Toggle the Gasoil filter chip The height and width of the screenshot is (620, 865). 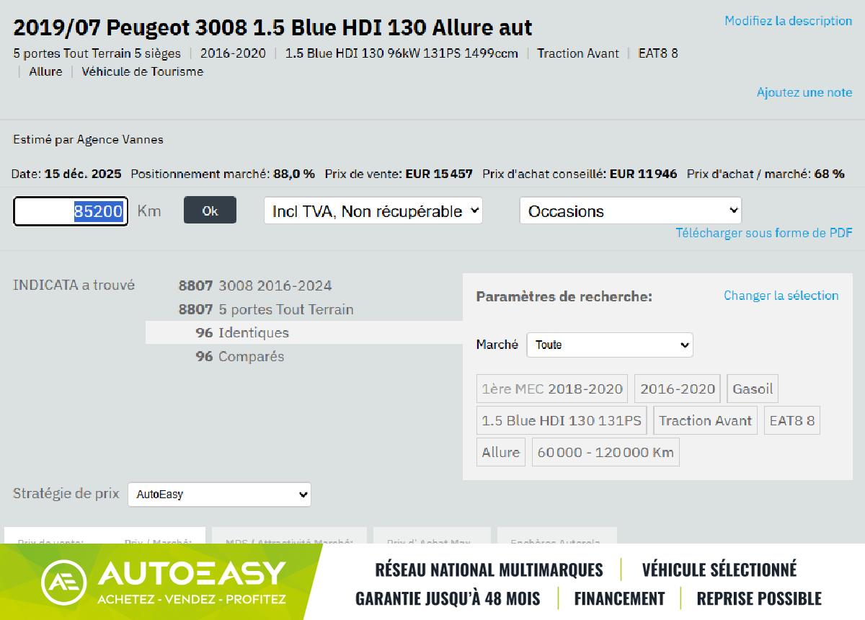(752, 389)
